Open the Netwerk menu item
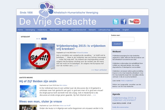Viewport: 165px width, 110px height. pos(92,30)
